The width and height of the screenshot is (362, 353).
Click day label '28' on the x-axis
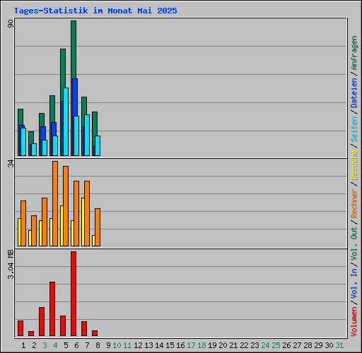pos(308,345)
